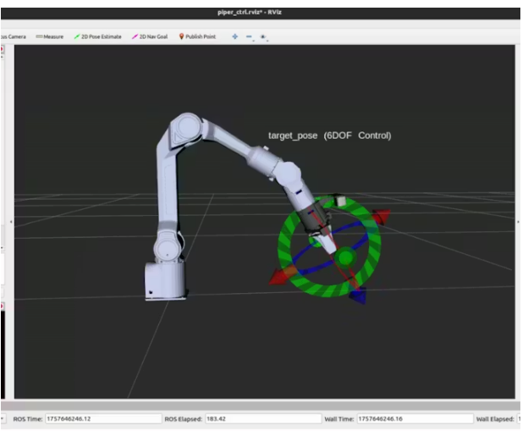
Task: Click the green center sphere of marker
Action: point(344,257)
